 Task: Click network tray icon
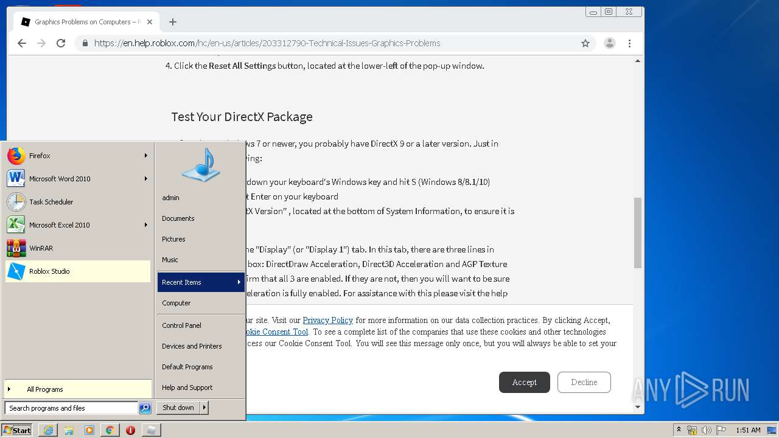[692, 430]
